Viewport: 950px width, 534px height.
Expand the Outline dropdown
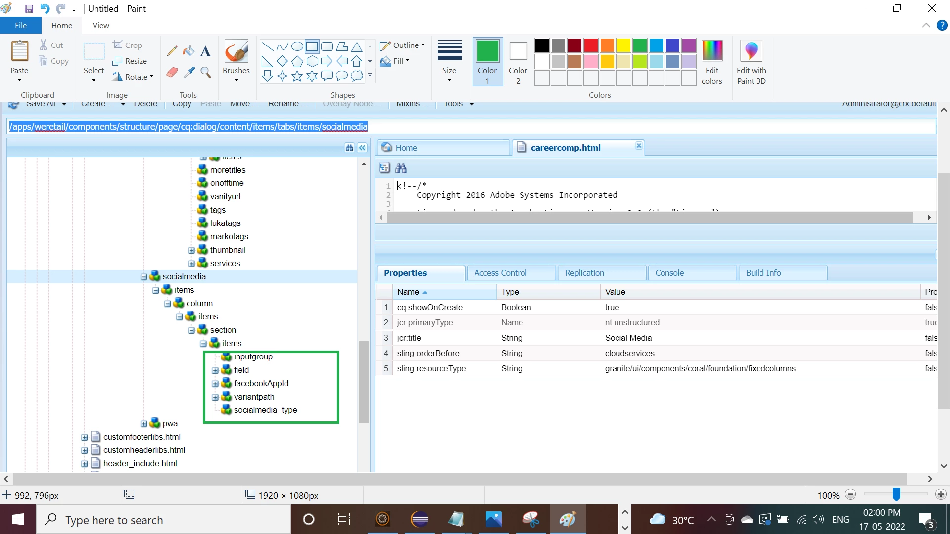click(402, 45)
